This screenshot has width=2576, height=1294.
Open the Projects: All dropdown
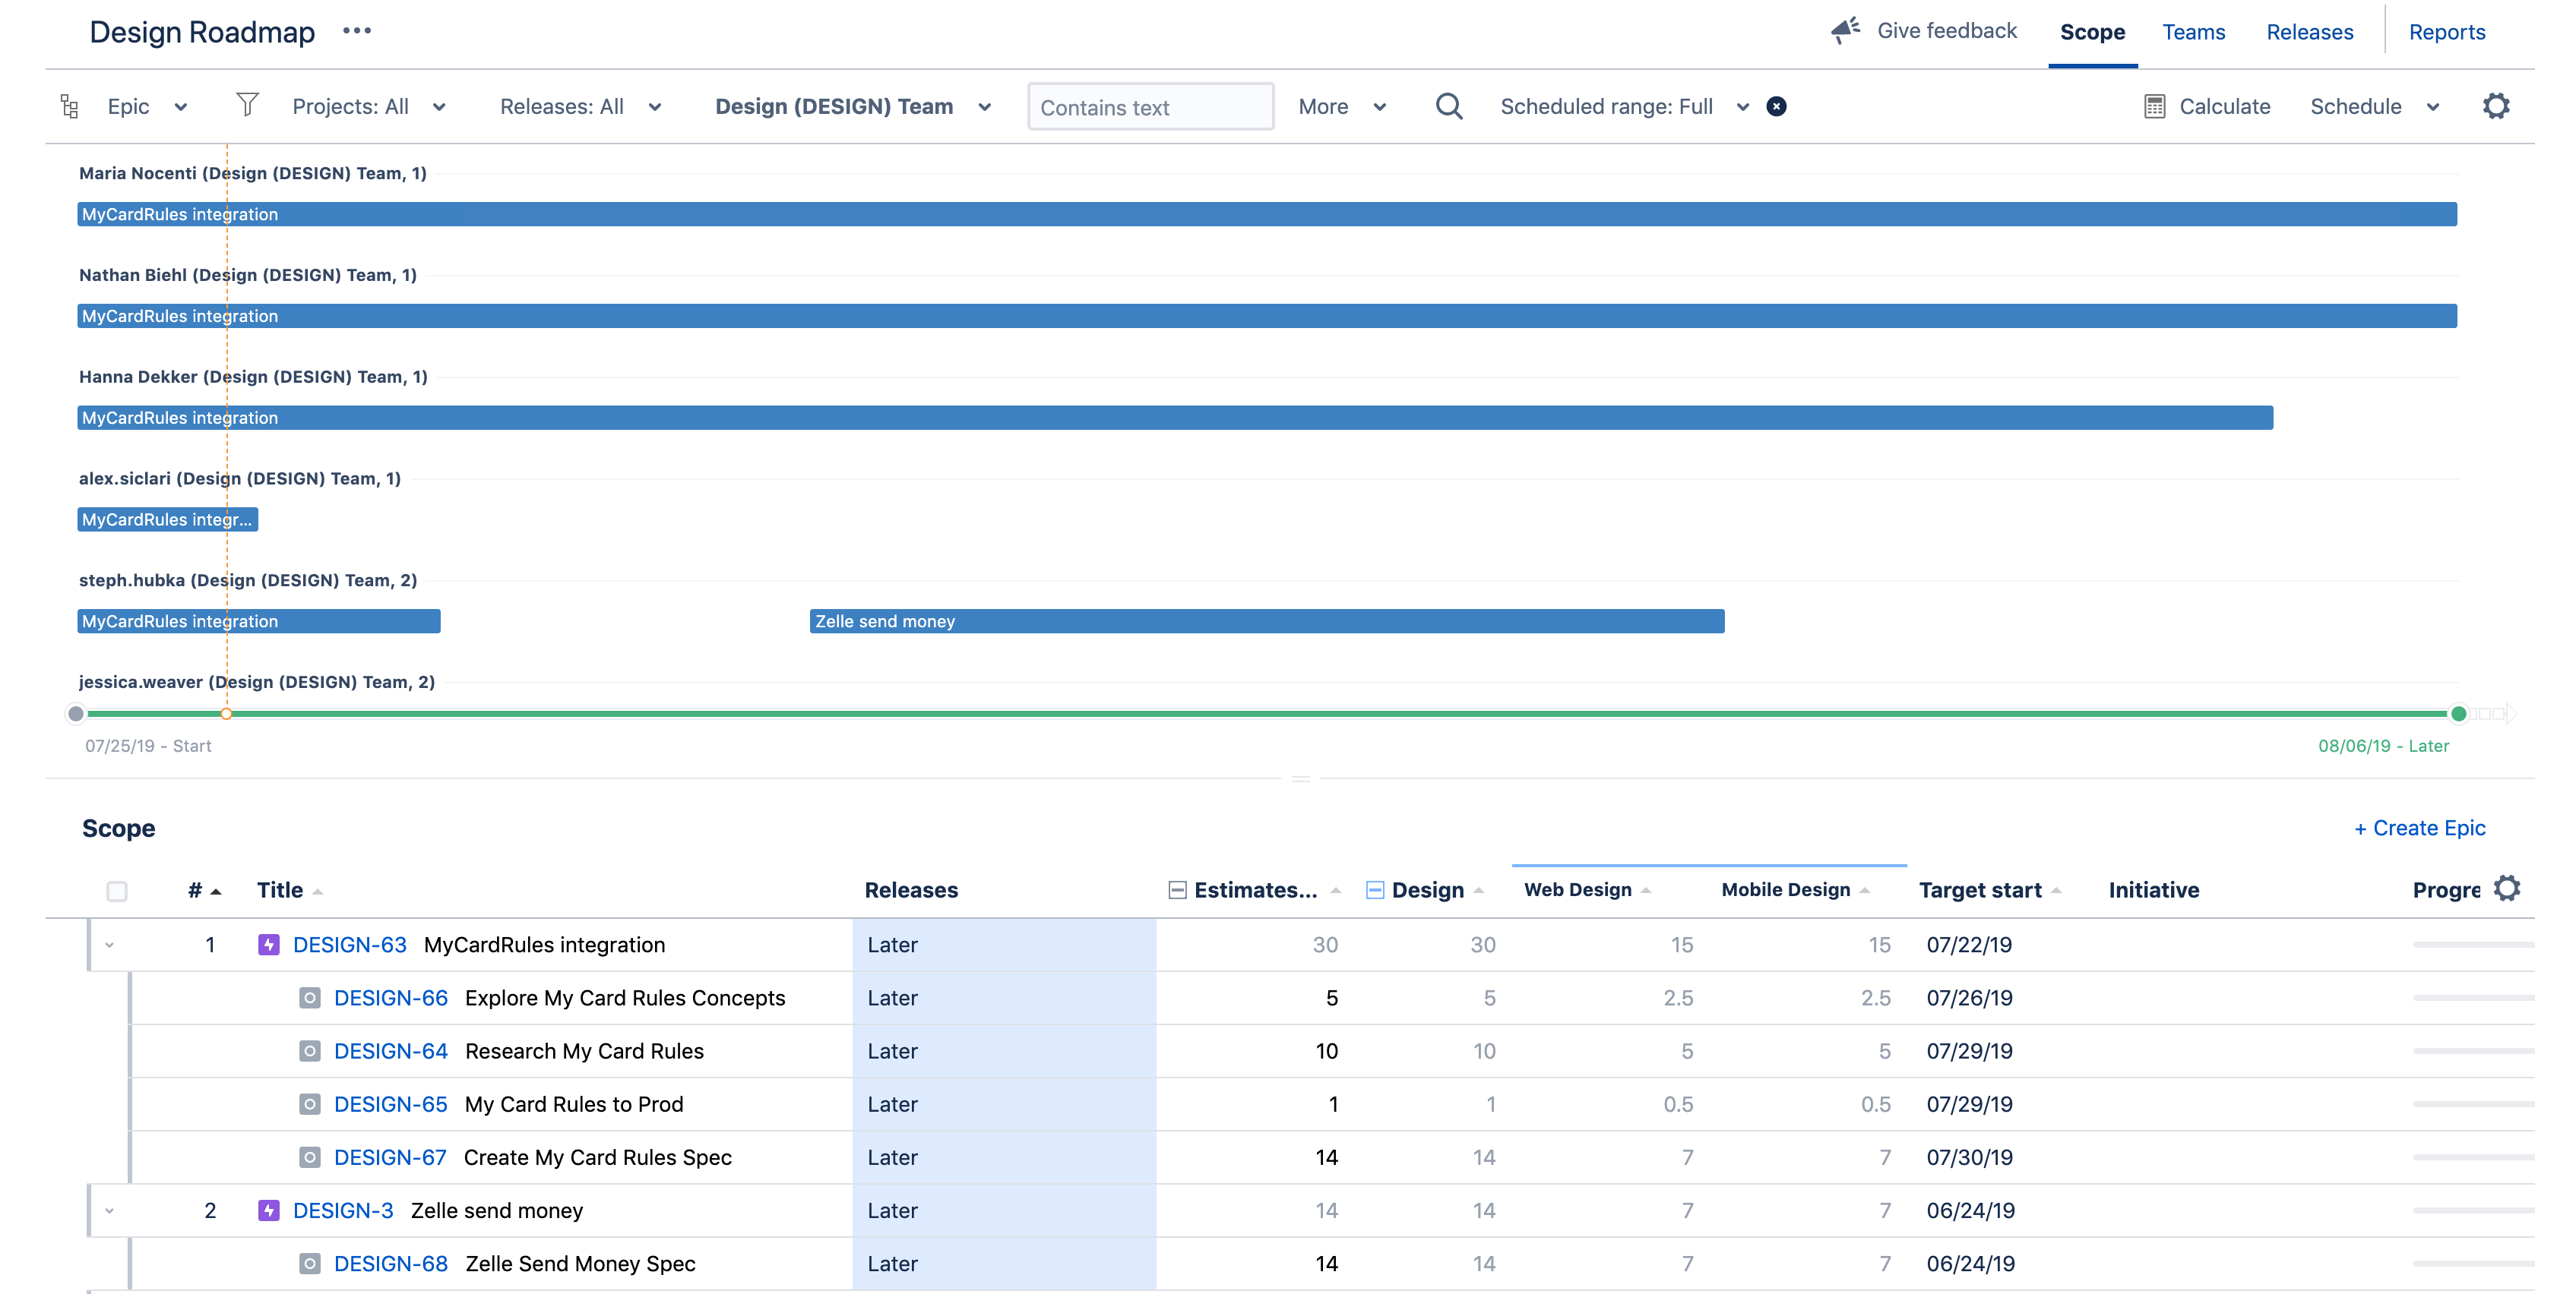pos(369,106)
